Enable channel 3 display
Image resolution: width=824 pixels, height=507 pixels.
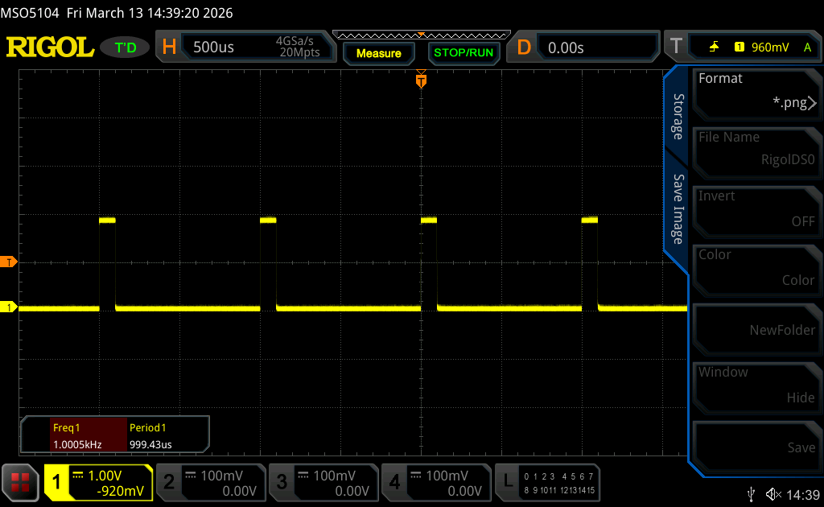click(x=323, y=482)
